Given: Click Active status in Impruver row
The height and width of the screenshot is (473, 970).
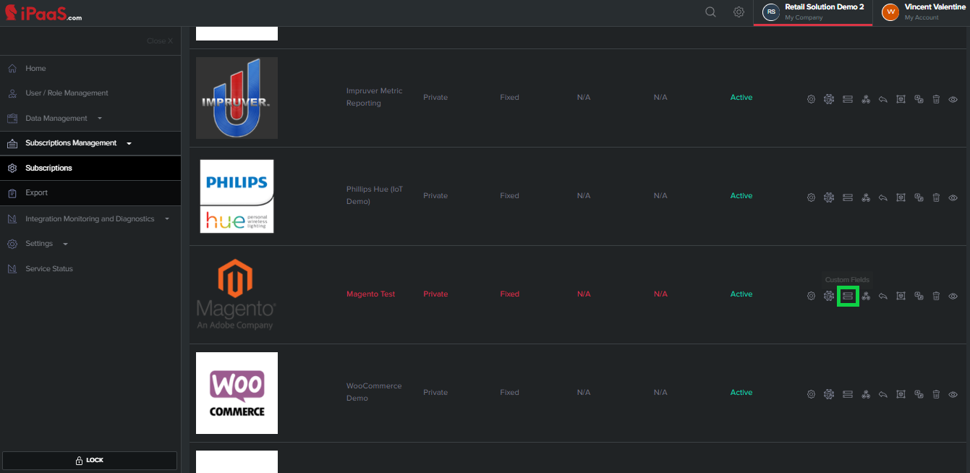Looking at the screenshot, I should click(741, 98).
